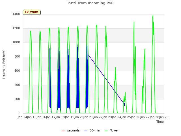The width and height of the screenshot is (181, 136).
Task: Click the Jan 23 x-axis label
Action: coord(107,117)
